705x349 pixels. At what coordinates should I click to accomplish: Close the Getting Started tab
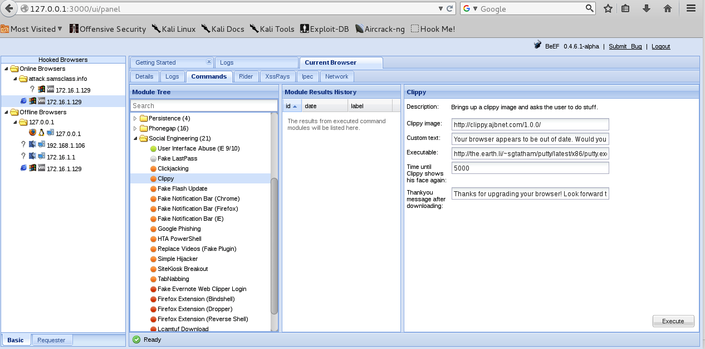pyautogui.click(x=209, y=62)
